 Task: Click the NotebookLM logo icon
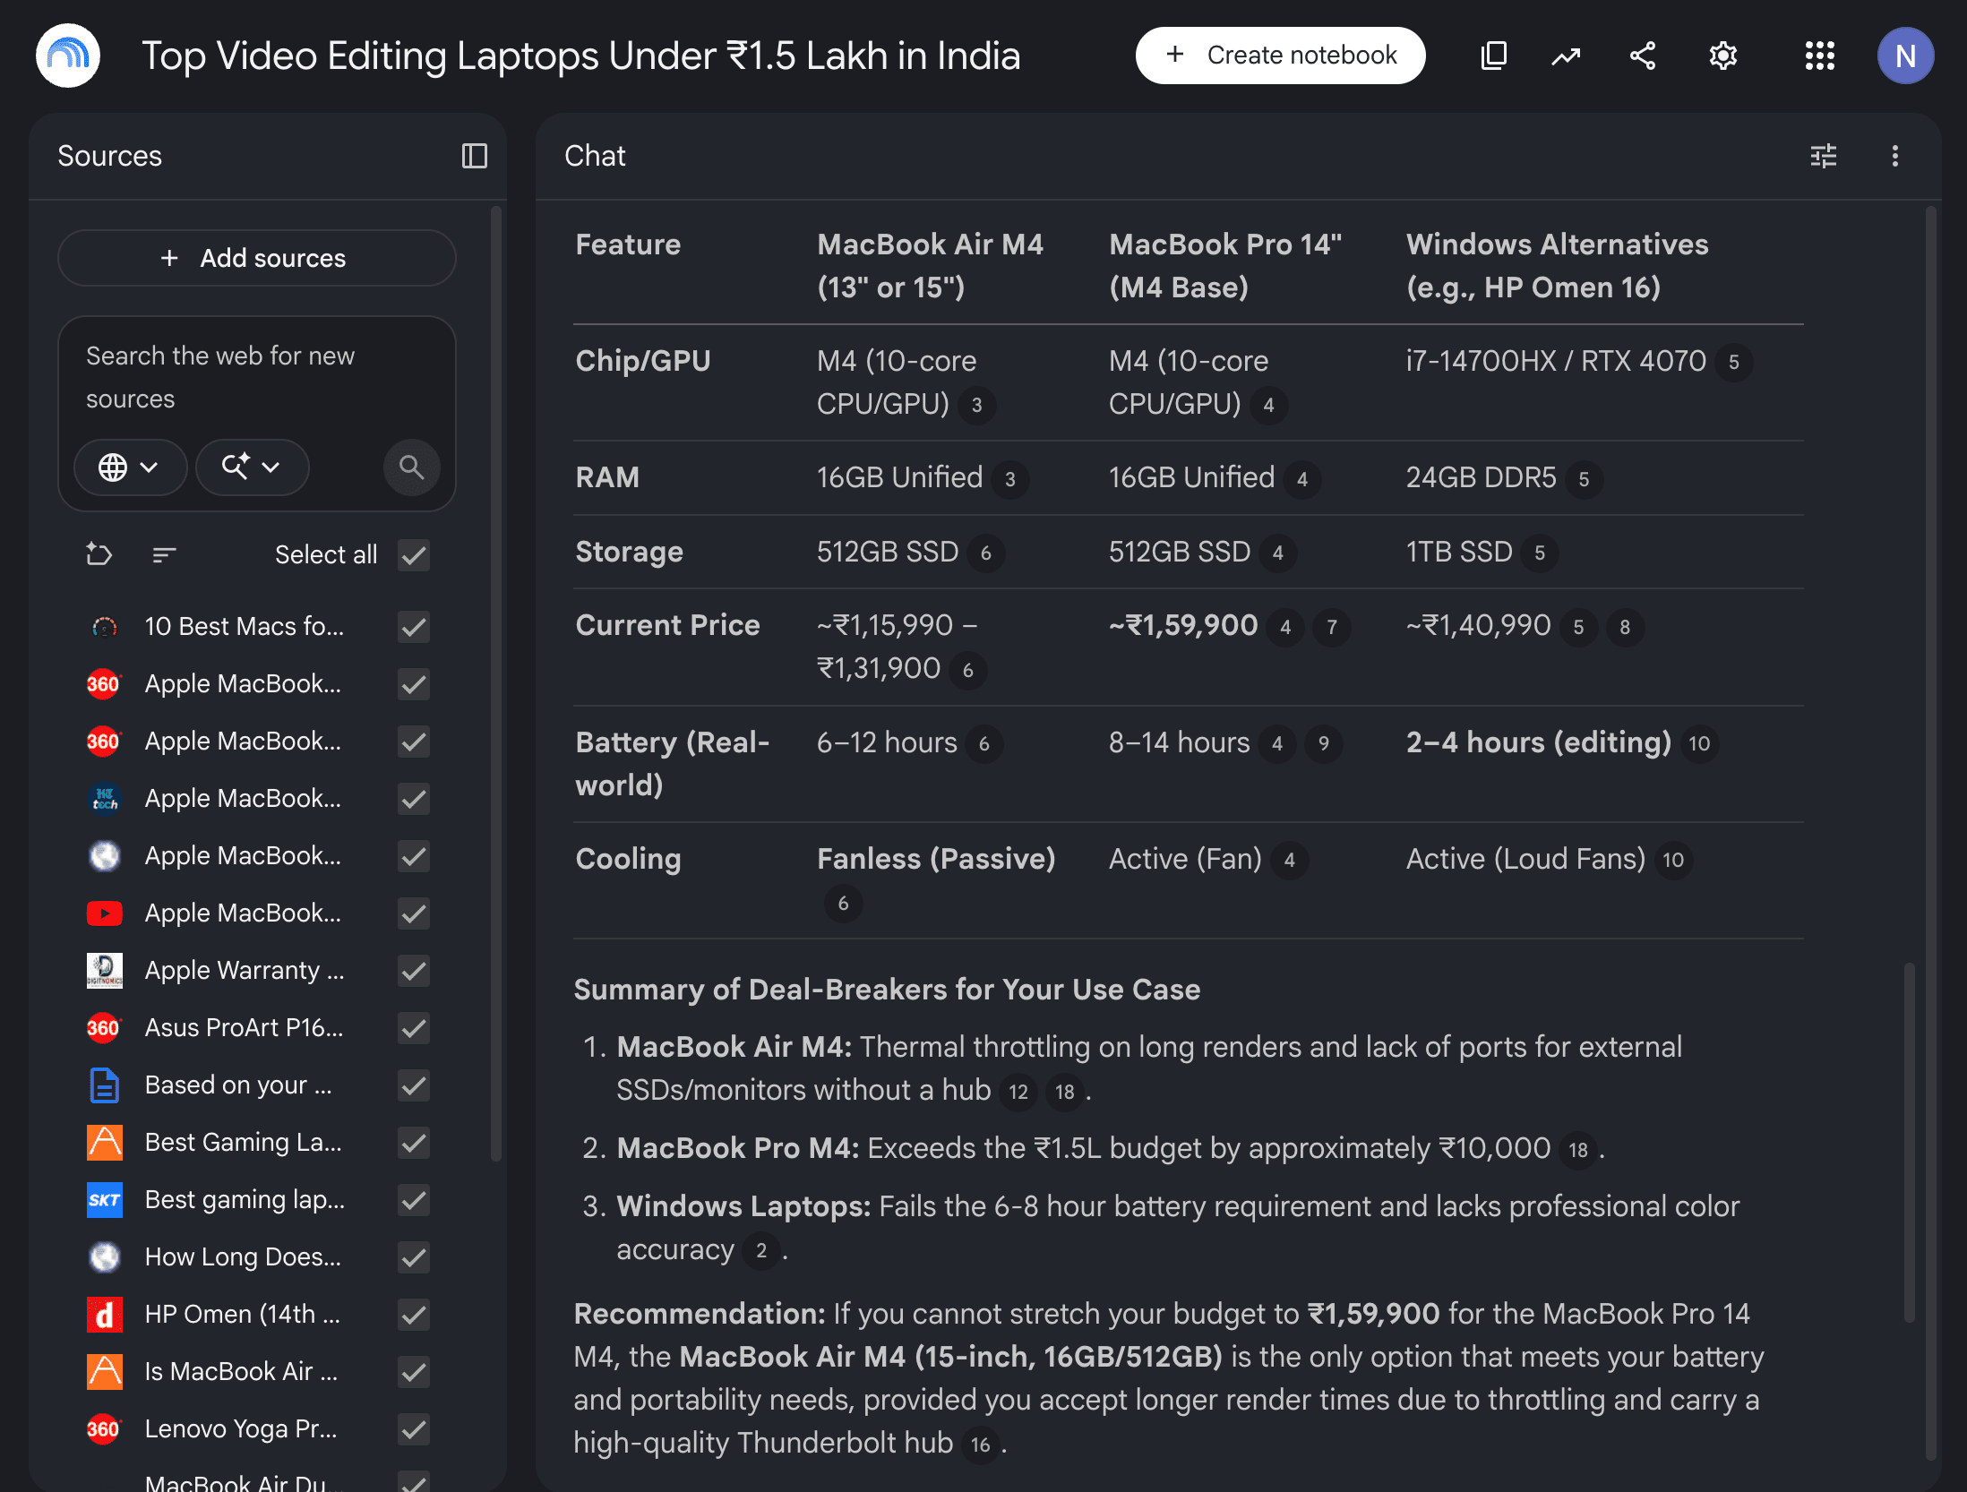point(68,56)
